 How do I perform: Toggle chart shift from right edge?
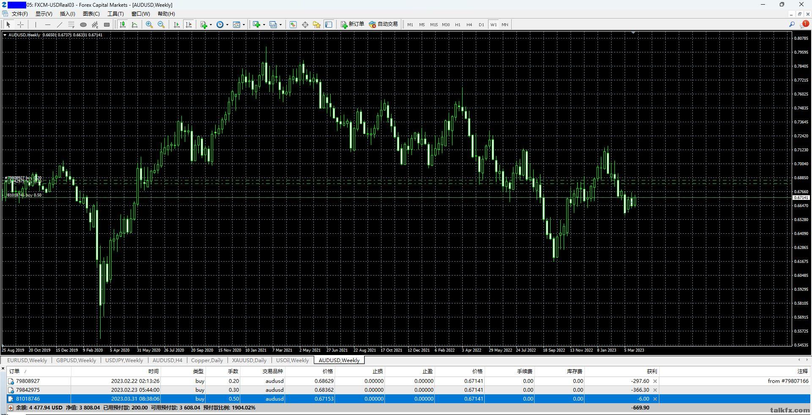click(189, 25)
